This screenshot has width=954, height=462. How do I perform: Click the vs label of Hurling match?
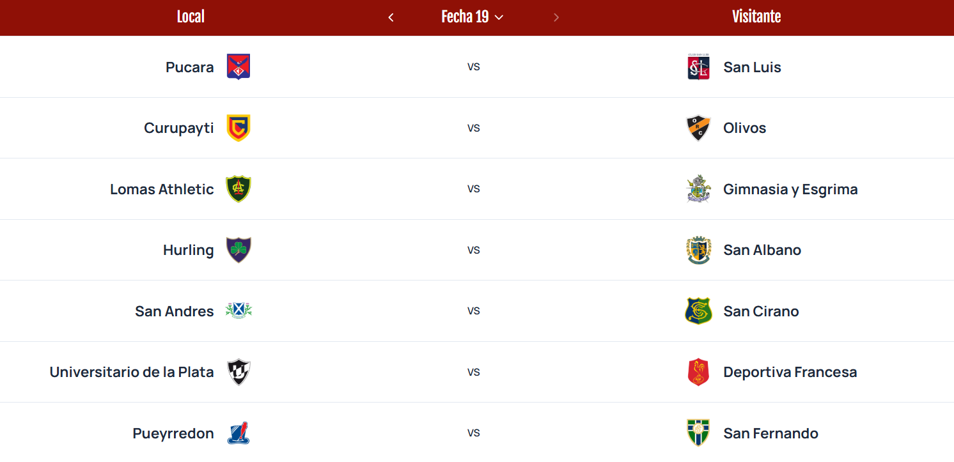tap(473, 250)
